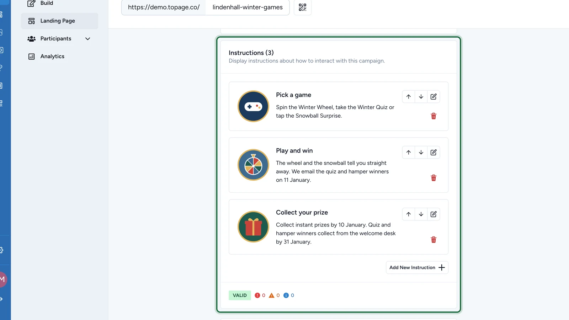
Task: Move 'Collect your prize' instruction up
Action: [409, 214]
